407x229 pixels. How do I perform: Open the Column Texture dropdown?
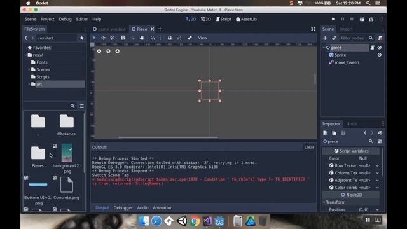pyautogui.click(x=377, y=173)
